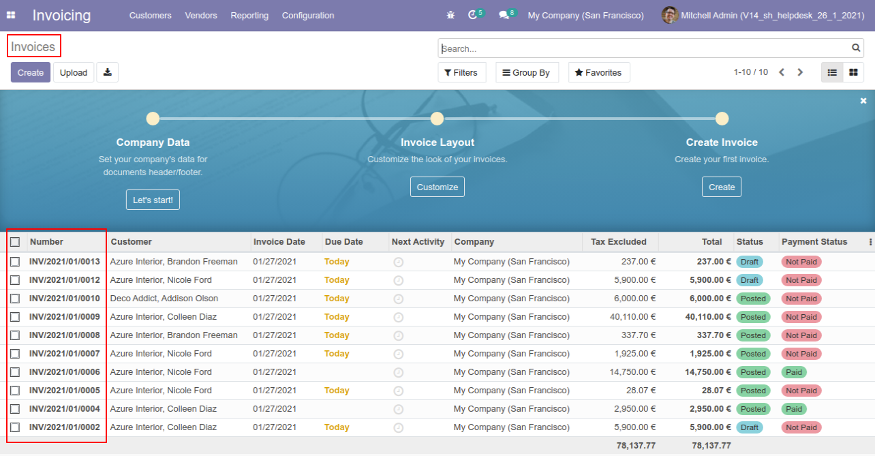
Task: Click the purple Create invoice button
Action: click(x=31, y=72)
